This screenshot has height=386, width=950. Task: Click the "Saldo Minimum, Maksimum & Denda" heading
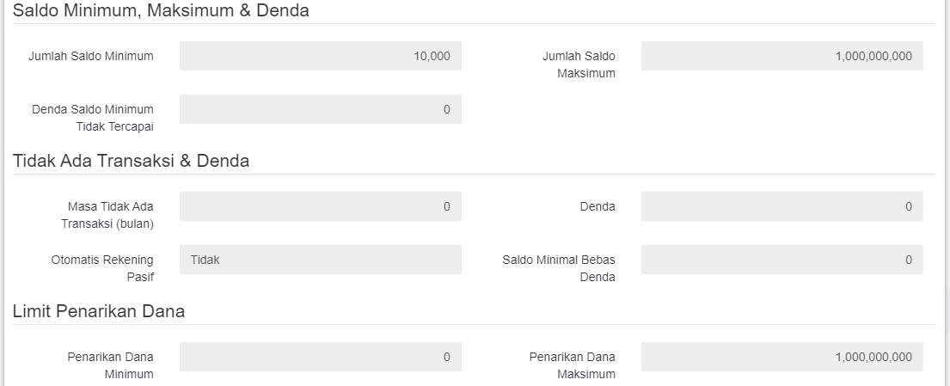pyautogui.click(x=161, y=11)
